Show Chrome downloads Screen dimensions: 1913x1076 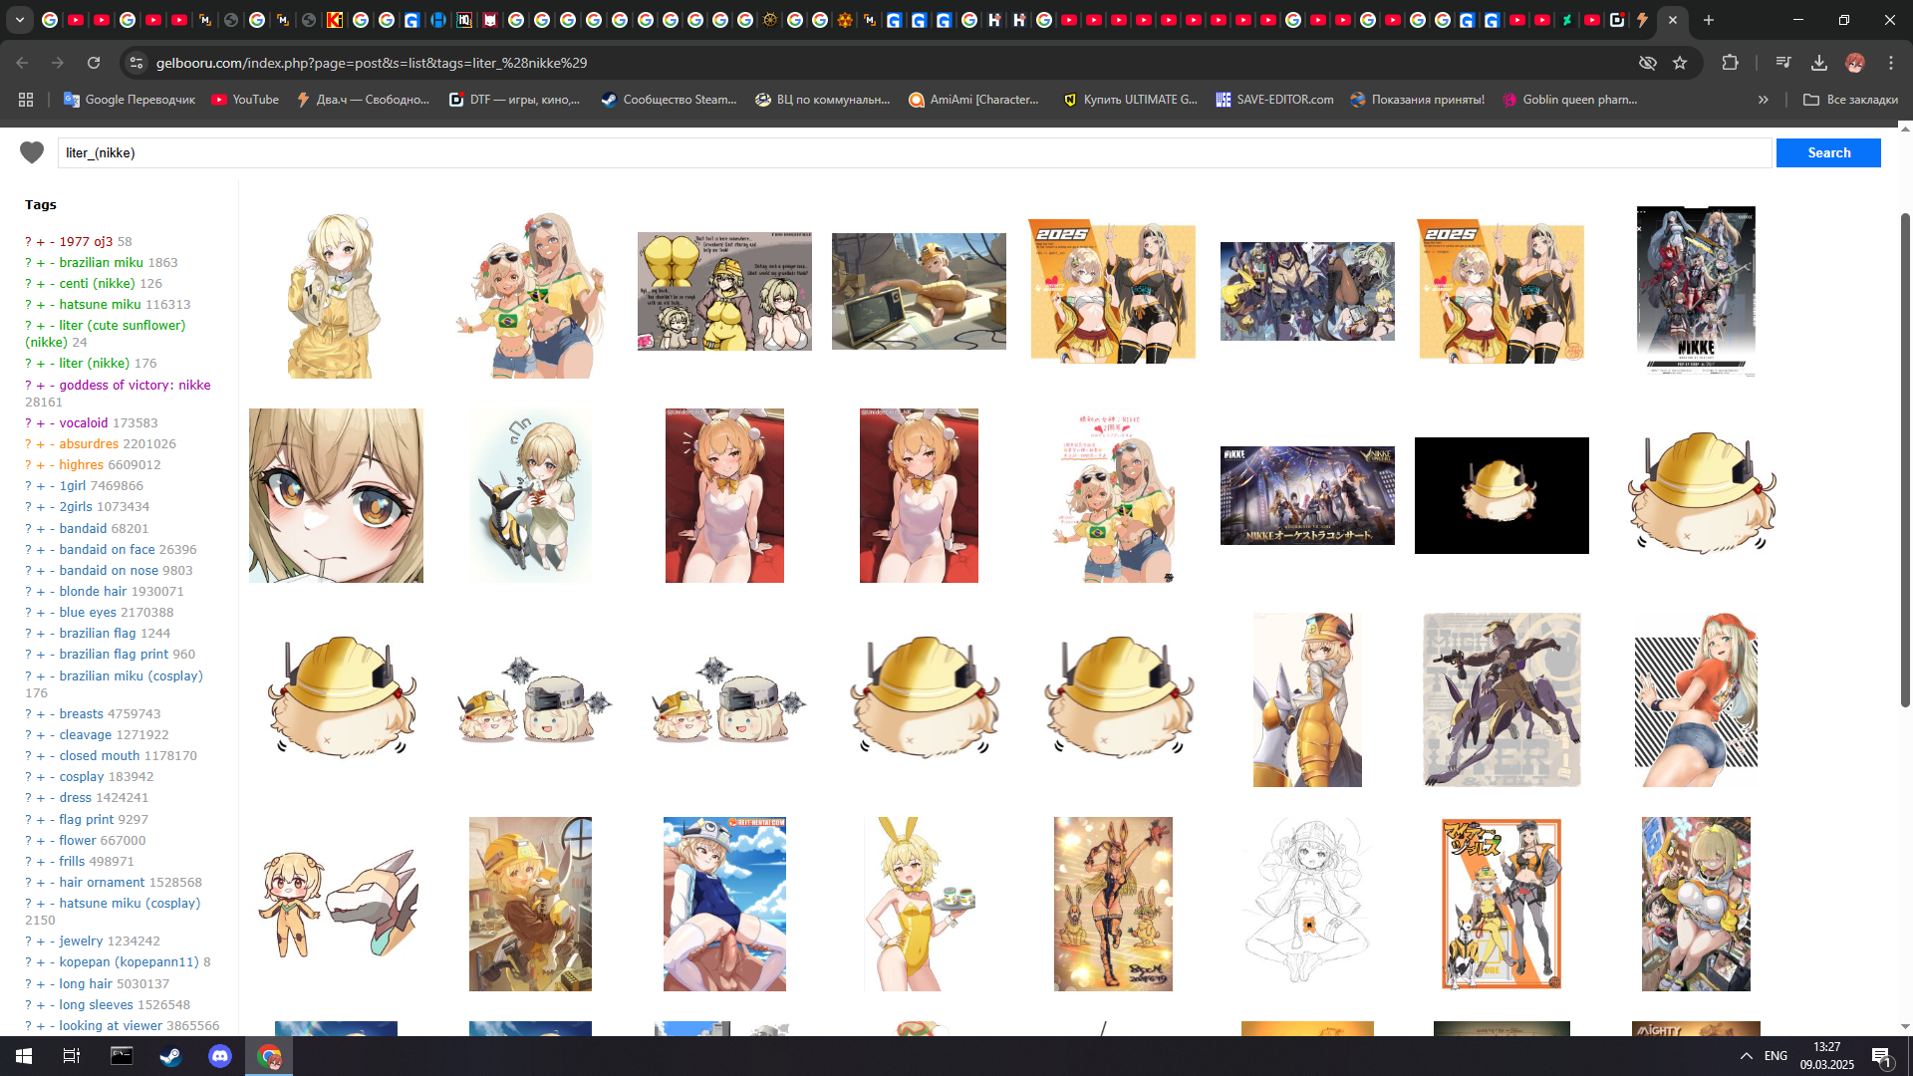(x=1819, y=63)
